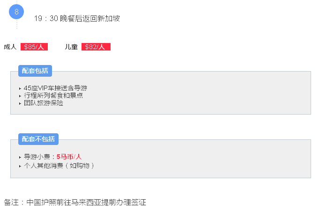Open the 配套不包括 blue header tab

click(x=38, y=139)
